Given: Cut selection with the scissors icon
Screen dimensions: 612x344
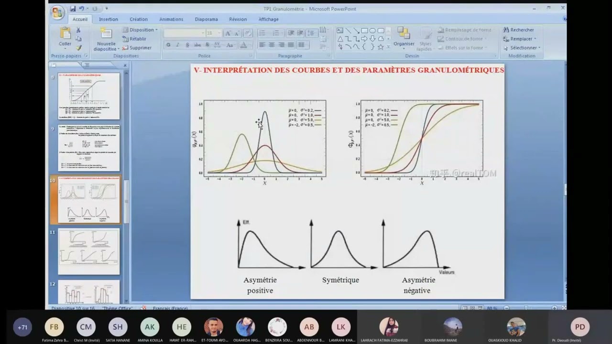Looking at the screenshot, I should (x=78, y=30).
